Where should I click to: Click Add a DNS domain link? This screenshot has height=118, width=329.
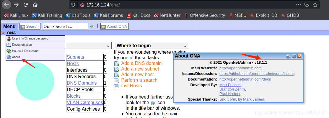pos(141,63)
